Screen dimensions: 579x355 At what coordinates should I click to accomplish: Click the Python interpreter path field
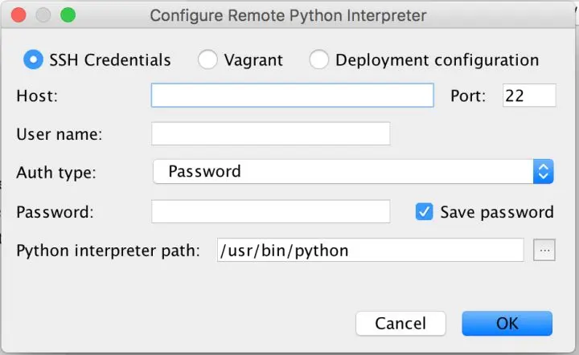(370, 251)
